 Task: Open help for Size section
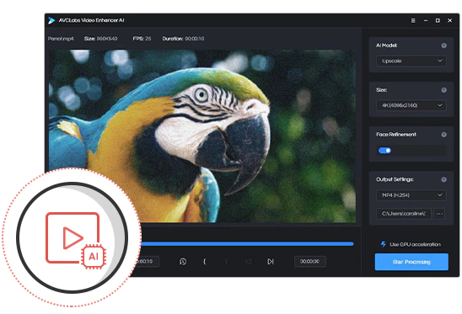click(443, 90)
